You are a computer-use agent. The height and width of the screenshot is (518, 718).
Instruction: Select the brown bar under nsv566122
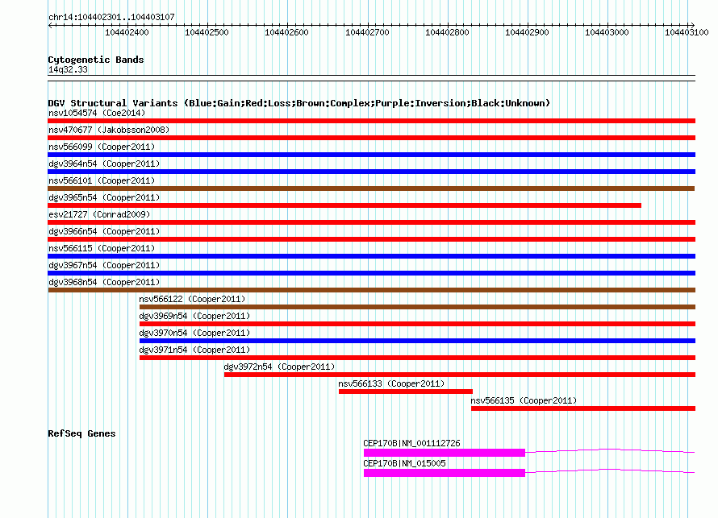point(417,307)
